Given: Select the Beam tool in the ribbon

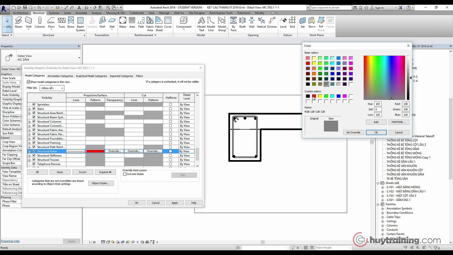Looking at the screenshot, I should point(18,22).
